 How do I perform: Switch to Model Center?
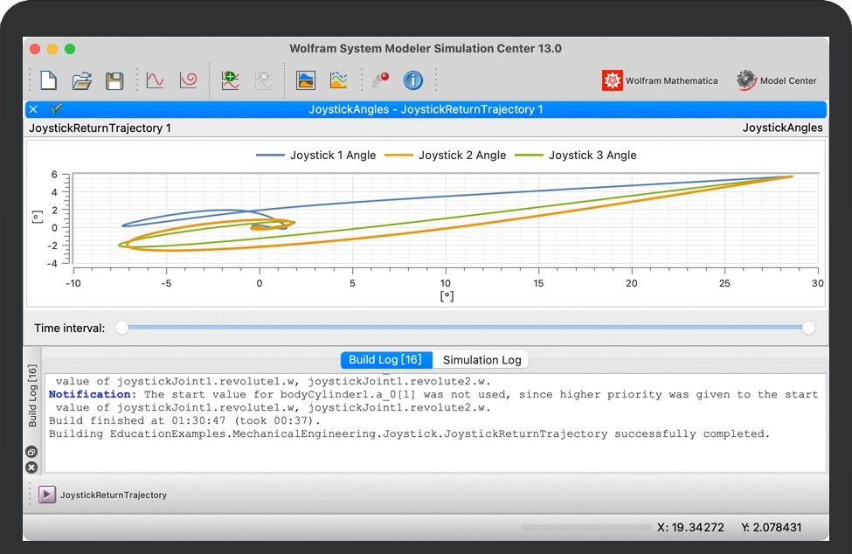tap(776, 80)
